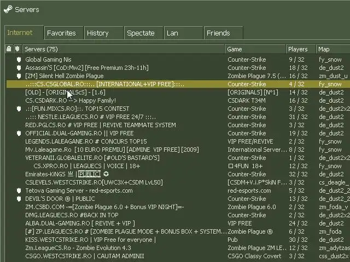Sort by the Servers (75) column header
Screen dimensions: 350x262
[x=124, y=49]
